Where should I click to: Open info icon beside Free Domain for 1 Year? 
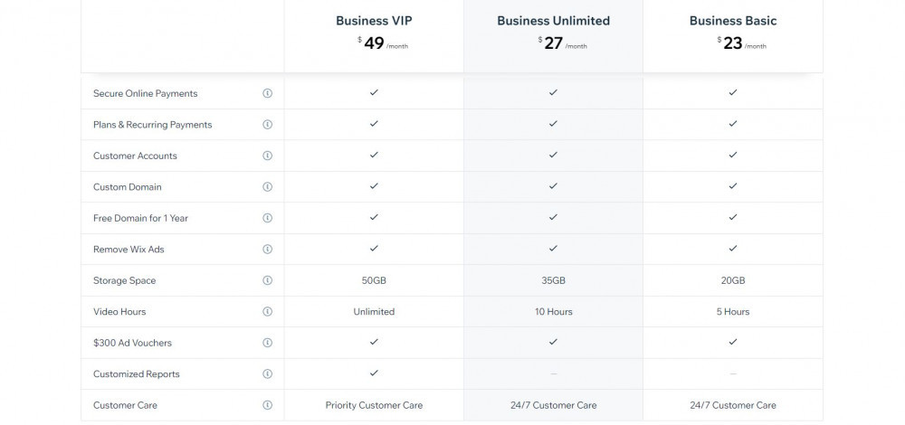[267, 218]
